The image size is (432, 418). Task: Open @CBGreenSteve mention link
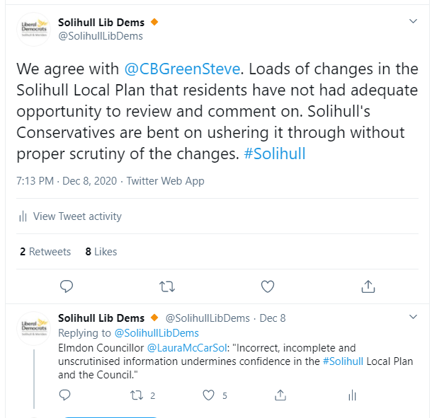[x=182, y=69]
